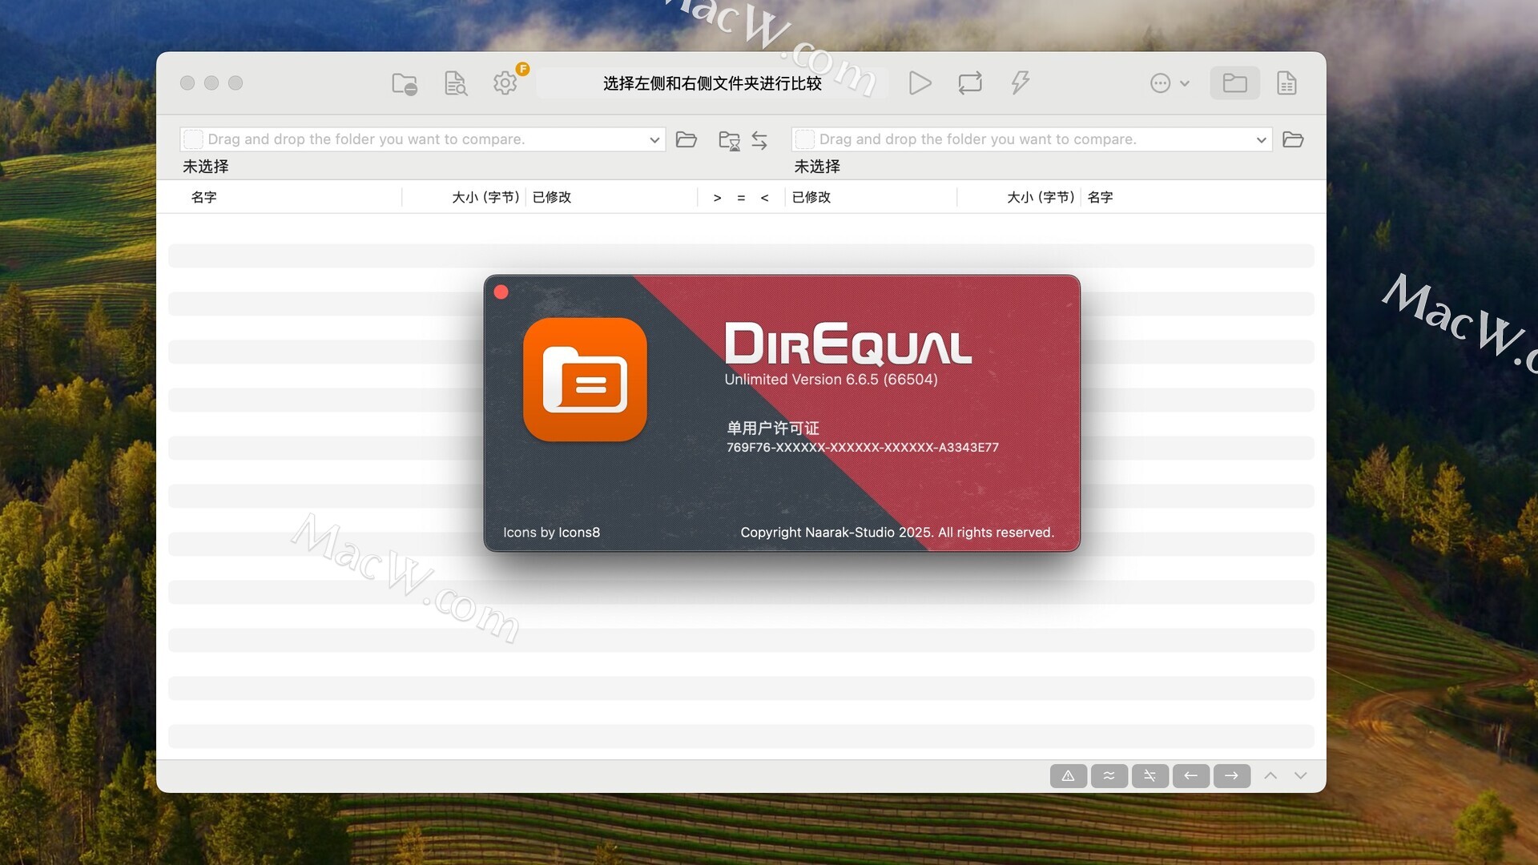Sort by right 名字 column
The height and width of the screenshot is (865, 1538).
coord(1100,197)
